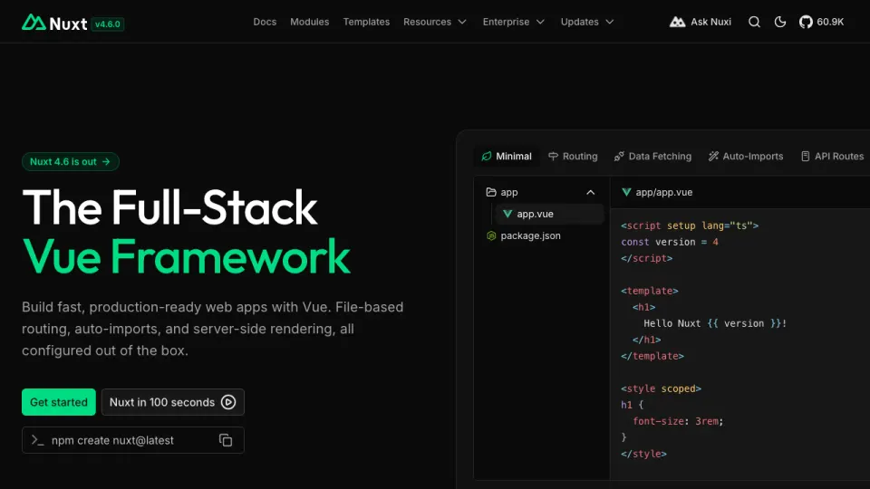The width and height of the screenshot is (870, 489).
Task: Switch to the API Routes tab
Action: (832, 157)
